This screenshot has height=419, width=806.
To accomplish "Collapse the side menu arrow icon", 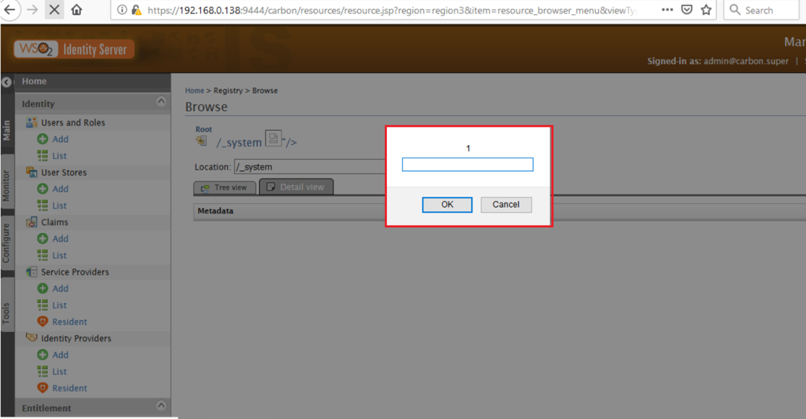I will (x=7, y=82).
